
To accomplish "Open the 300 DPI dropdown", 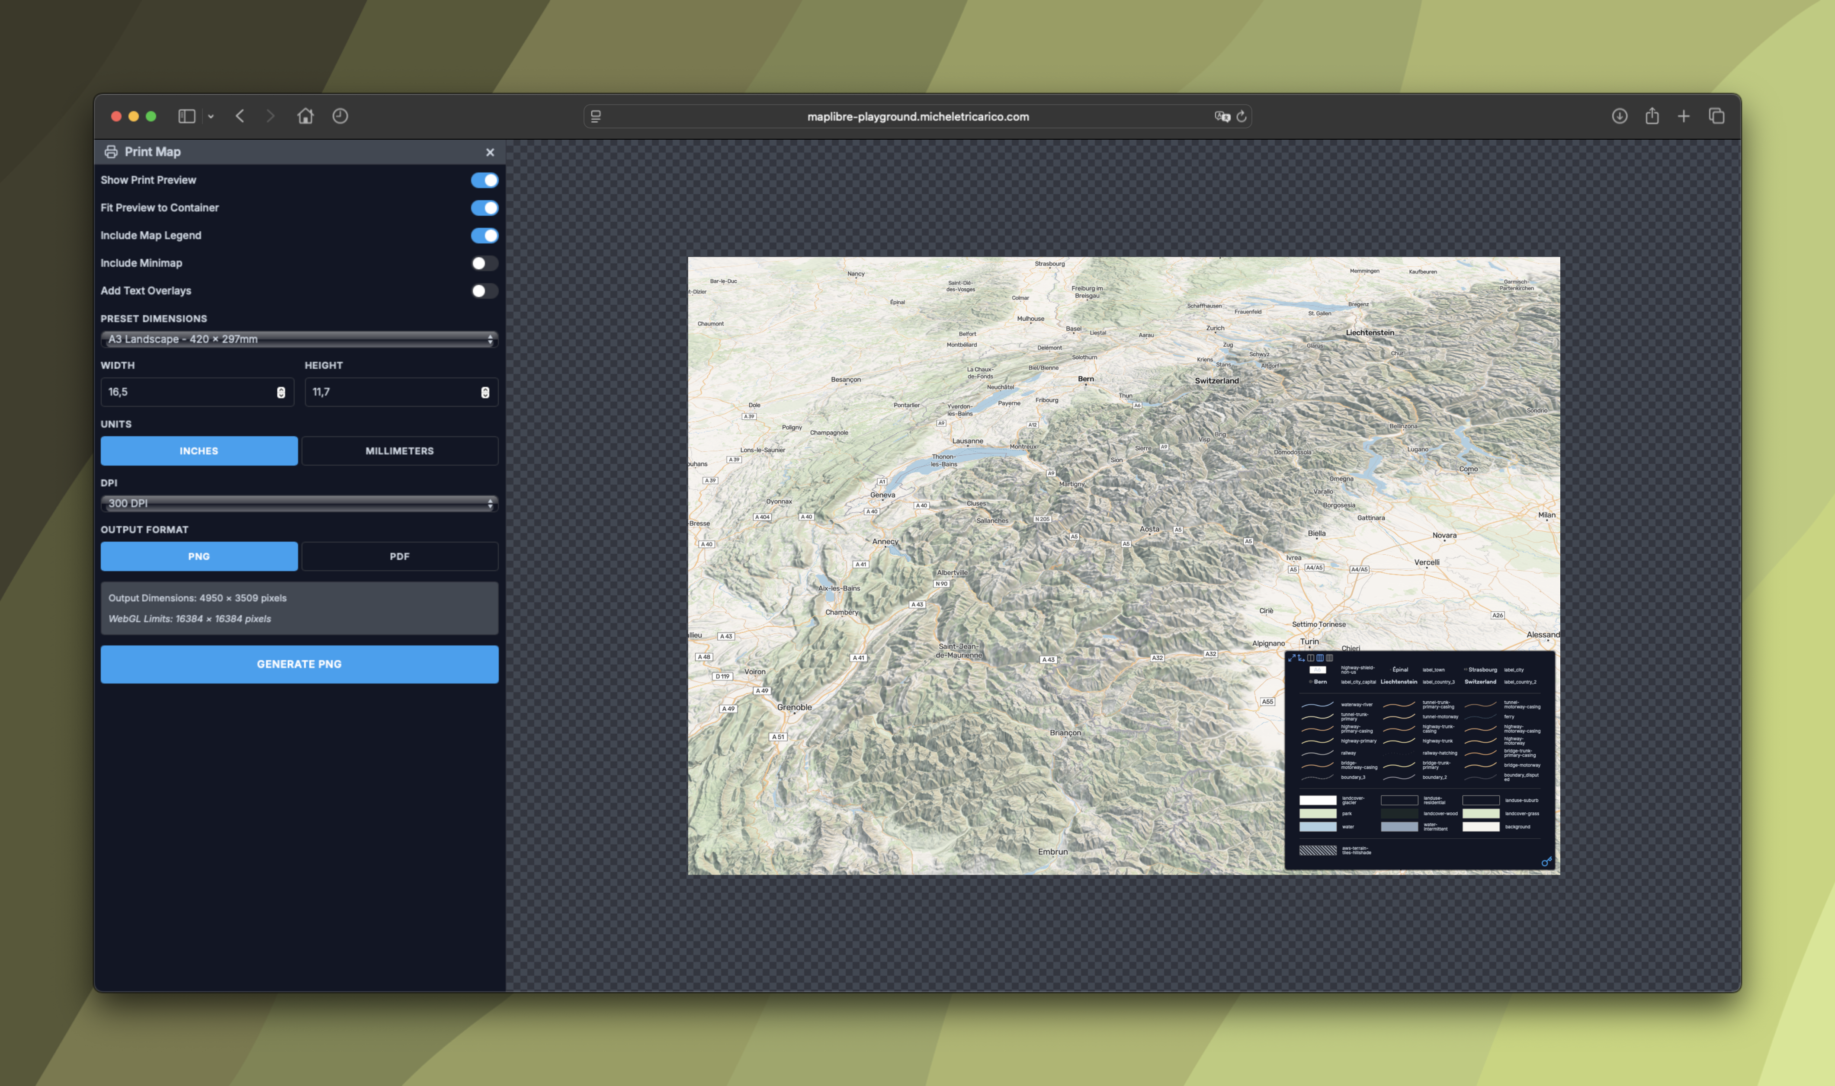I will 299,504.
